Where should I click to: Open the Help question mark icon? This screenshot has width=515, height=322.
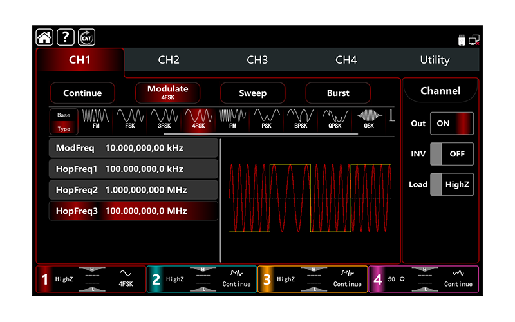click(66, 37)
